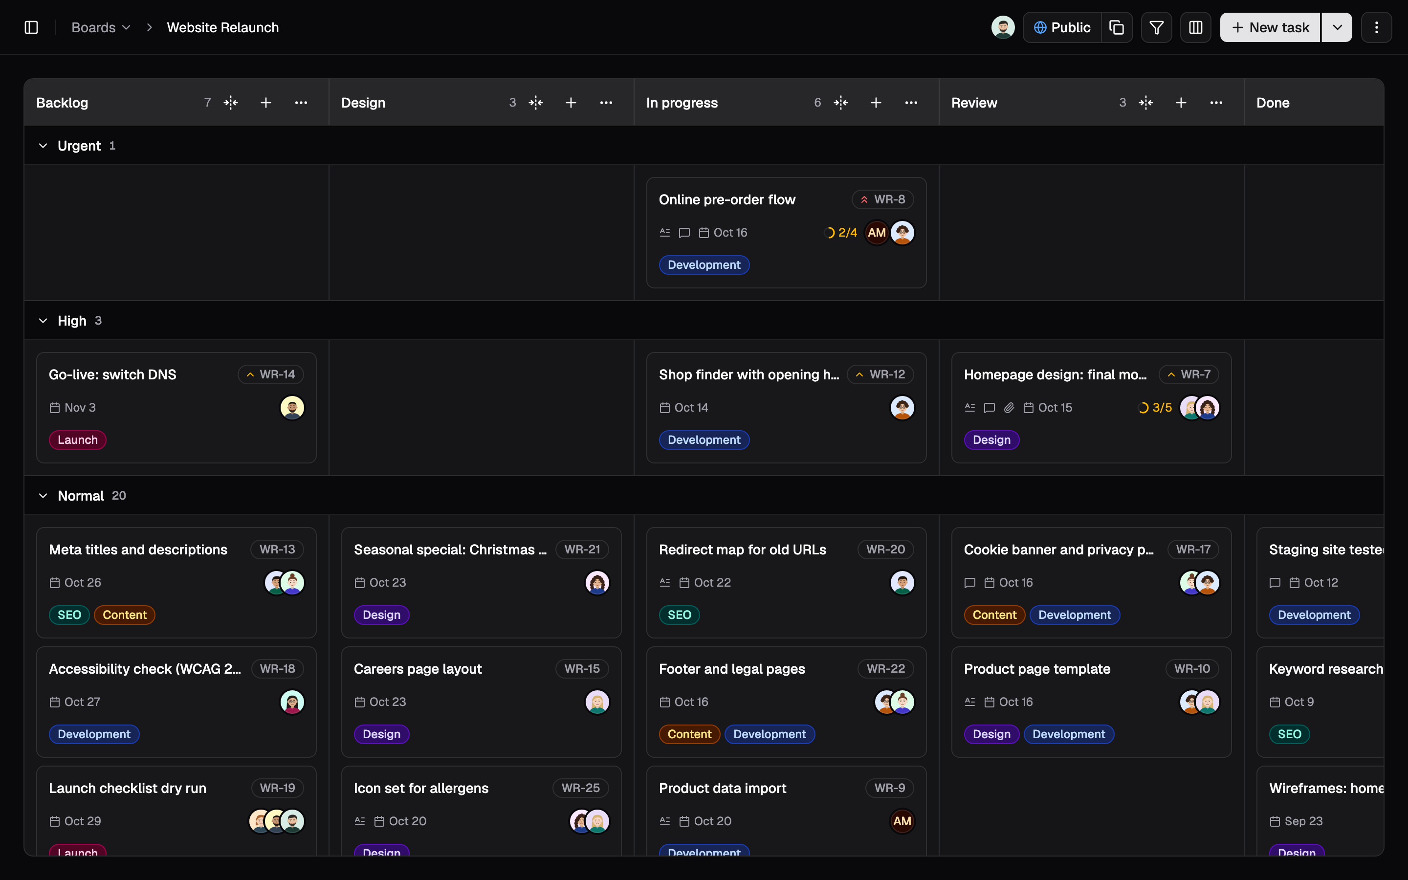Click the 3/5 subtask progress on Homepage design

(x=1156, y=407)
